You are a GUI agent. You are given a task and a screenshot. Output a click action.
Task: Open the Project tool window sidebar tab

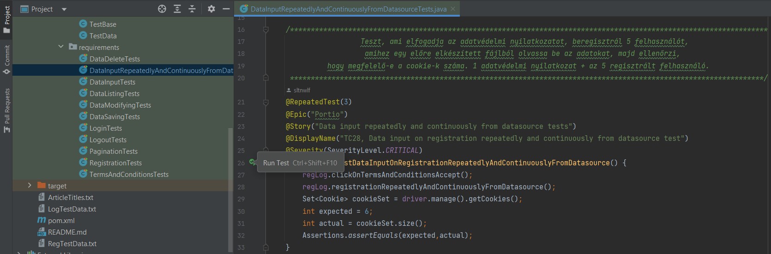(x=6, y=18)
